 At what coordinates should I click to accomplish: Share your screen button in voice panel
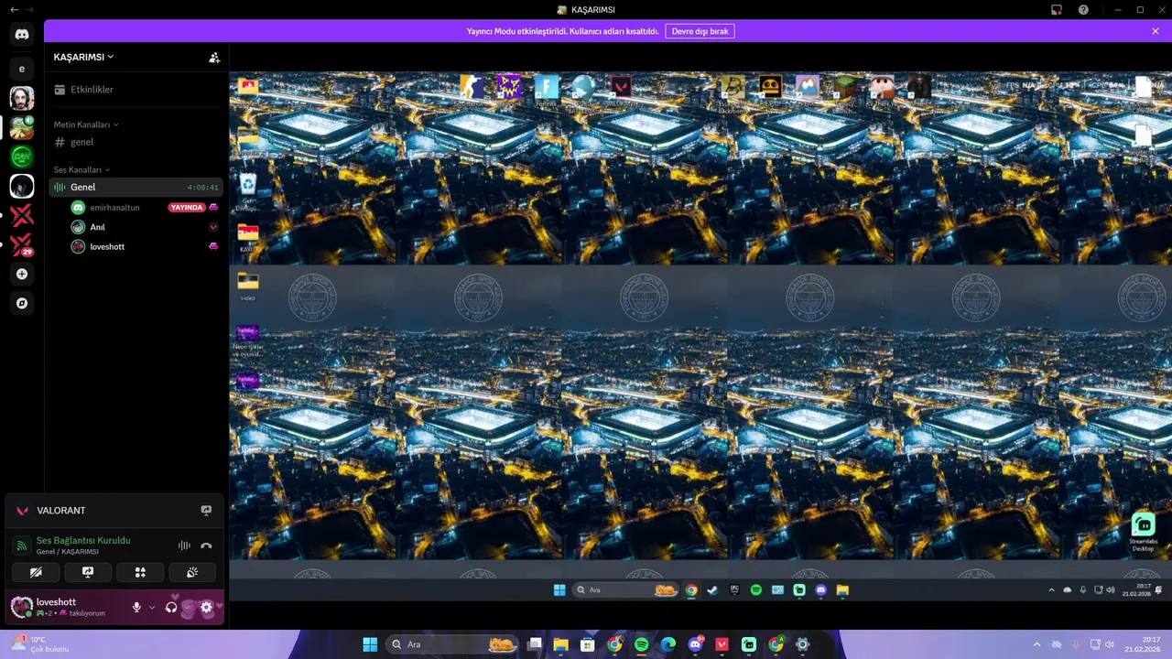click(88, 572)
